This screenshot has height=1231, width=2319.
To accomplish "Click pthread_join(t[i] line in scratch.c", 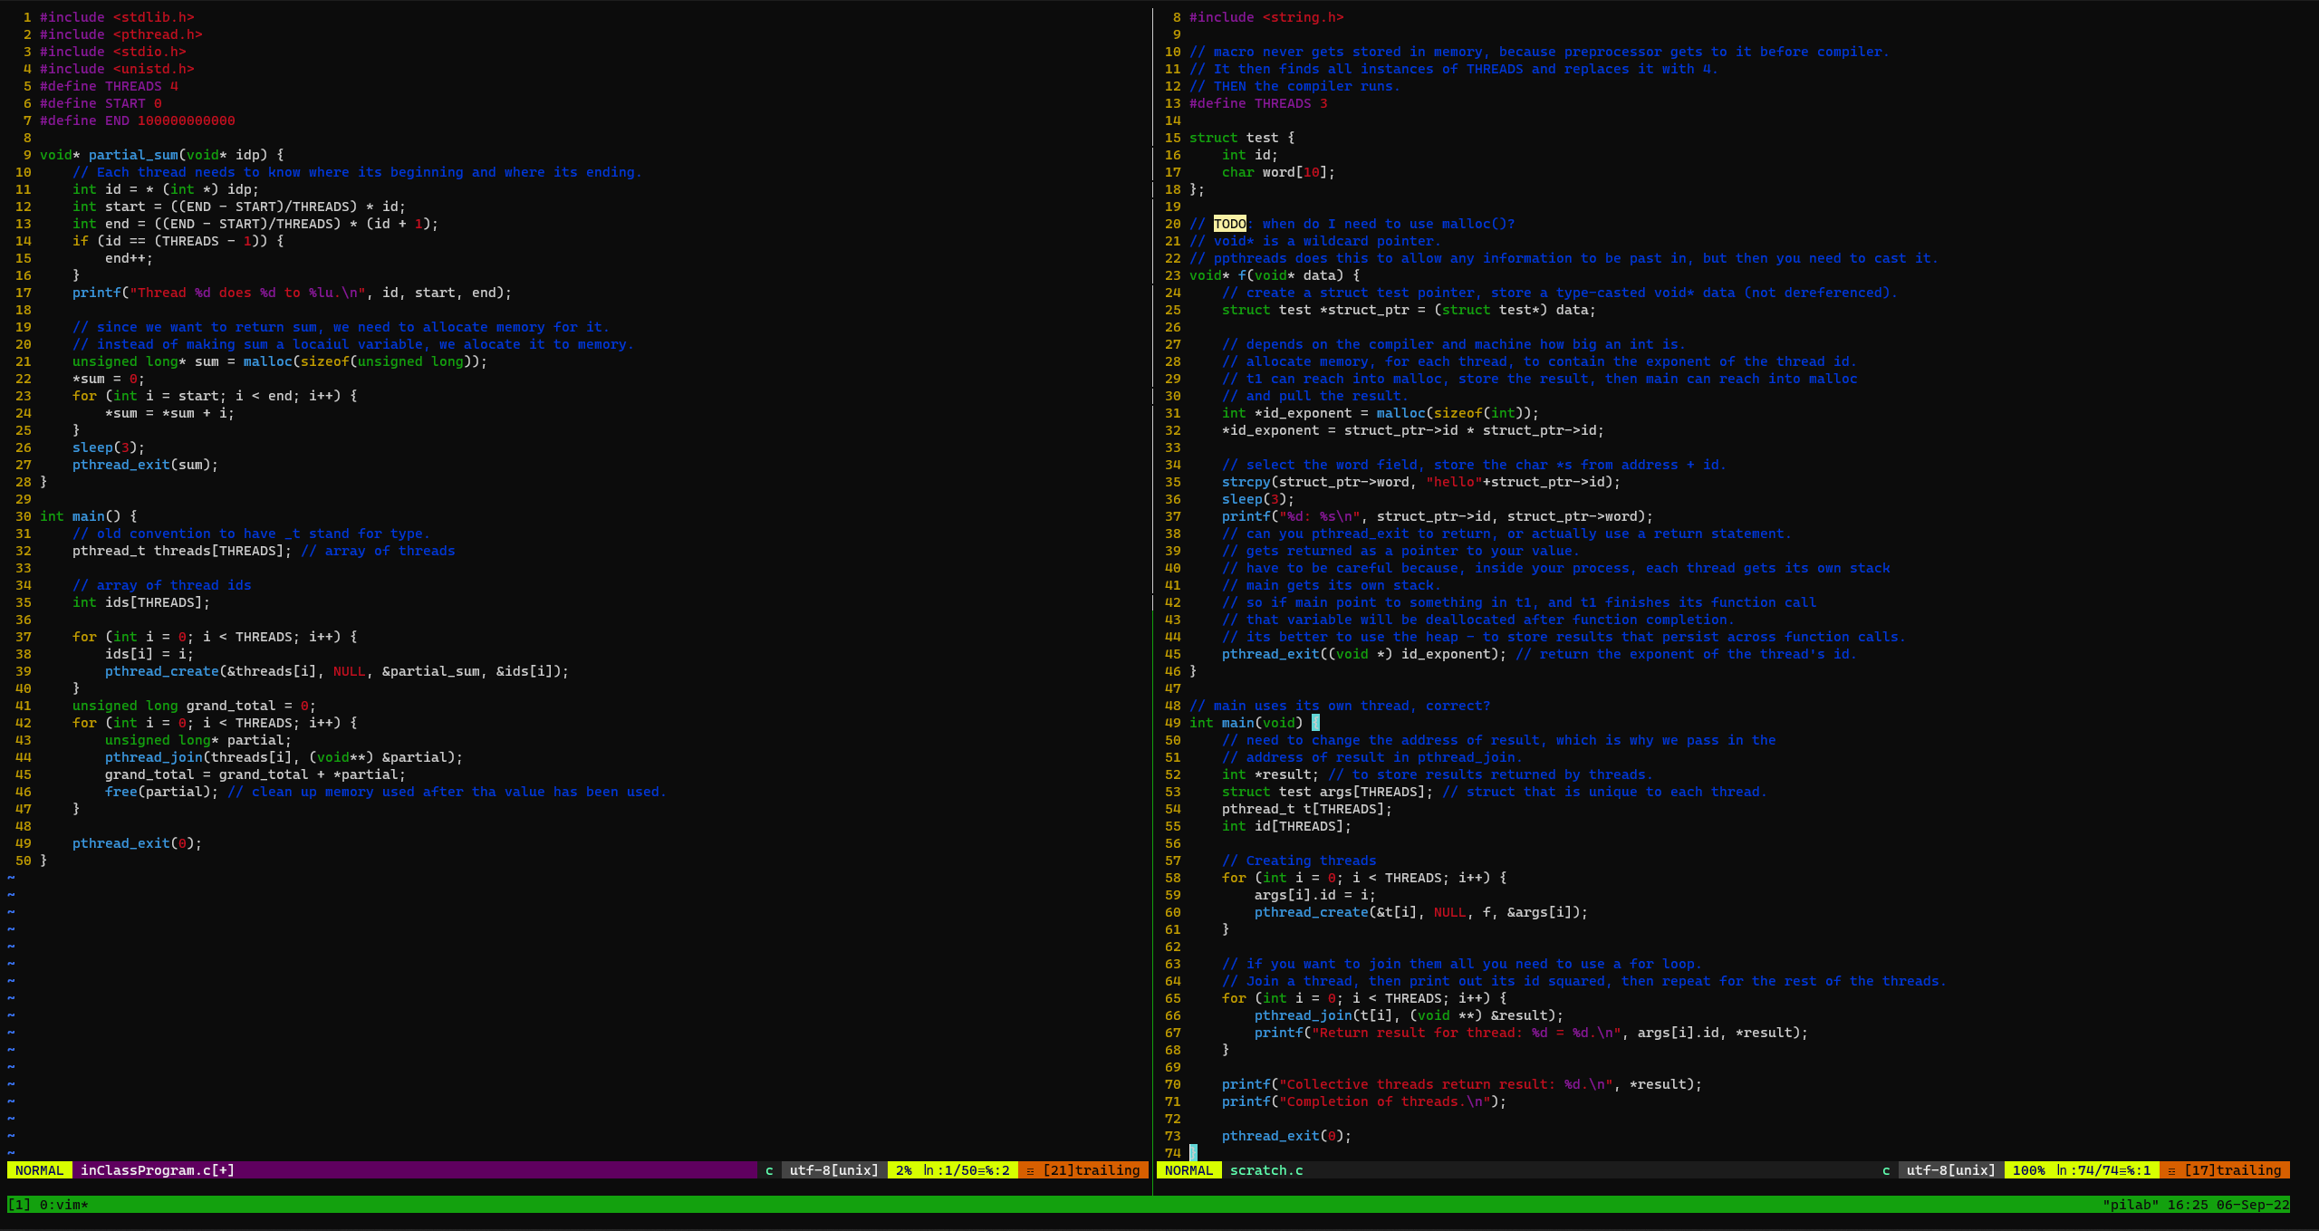I will coord(1409,1015).
